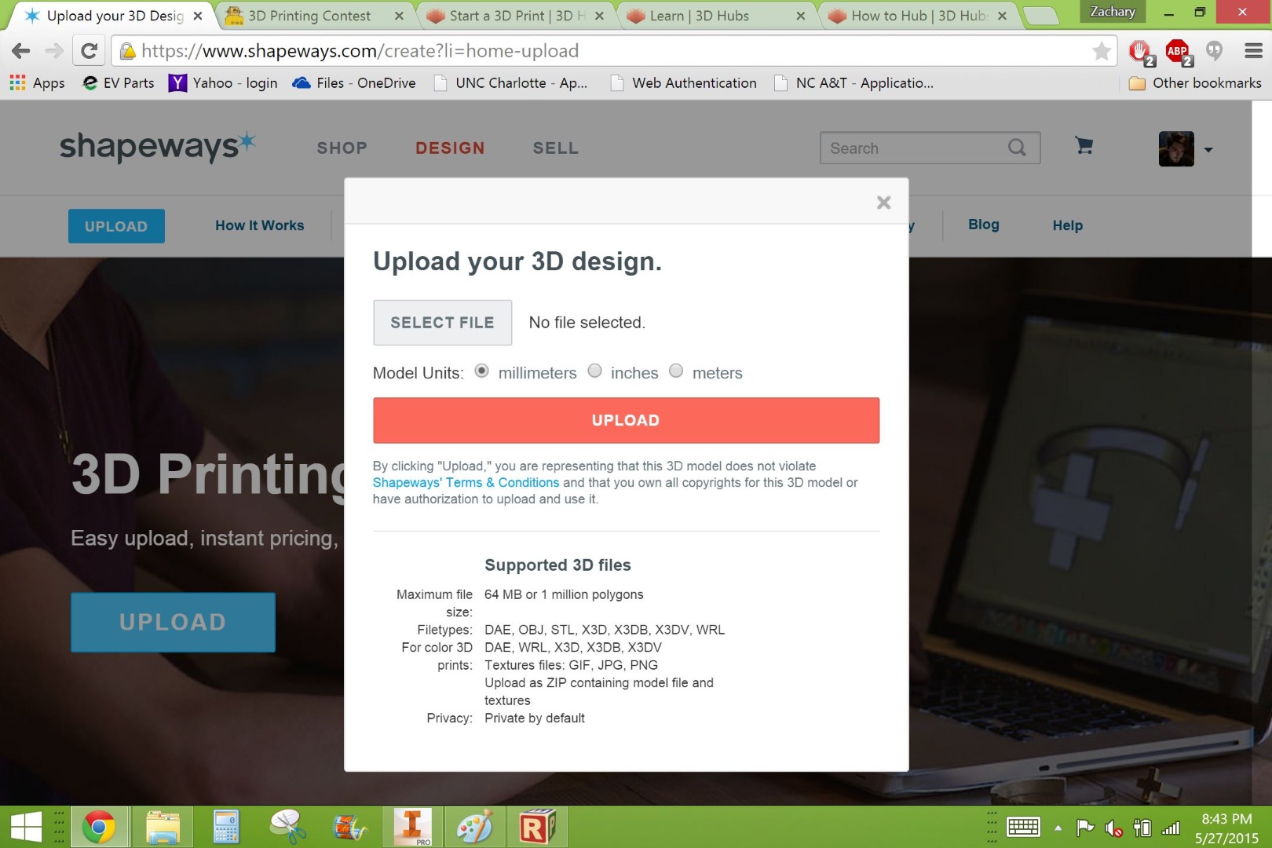Select inches as model units

pos(595,371)
